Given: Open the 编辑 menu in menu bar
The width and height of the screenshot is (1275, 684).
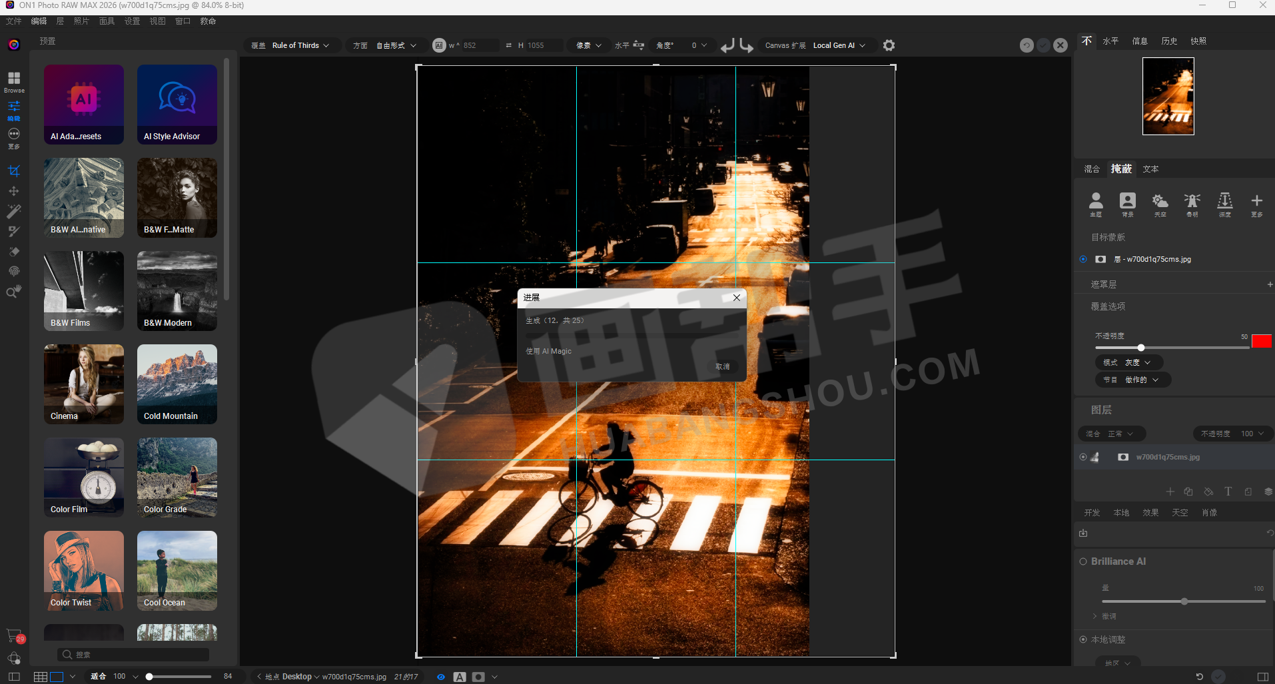Looking at the screenshot, I should [39, 21].
